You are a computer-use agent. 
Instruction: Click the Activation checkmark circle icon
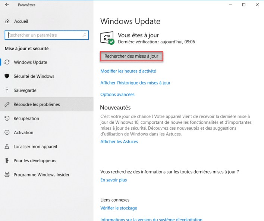(7, 132)
